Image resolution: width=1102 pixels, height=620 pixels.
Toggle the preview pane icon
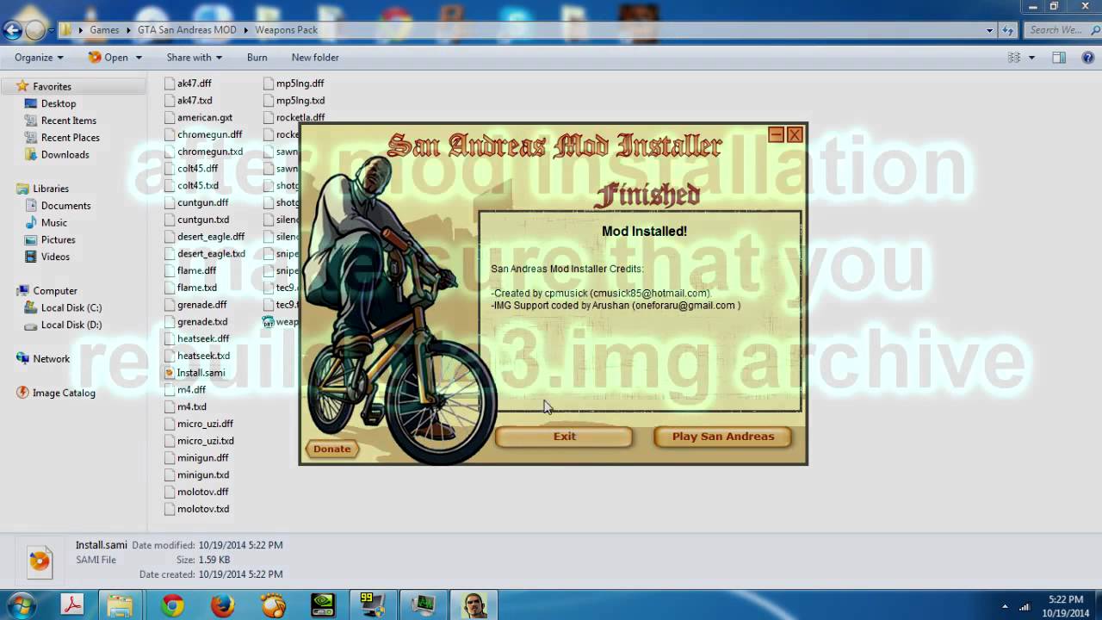tap(1059, 58)
